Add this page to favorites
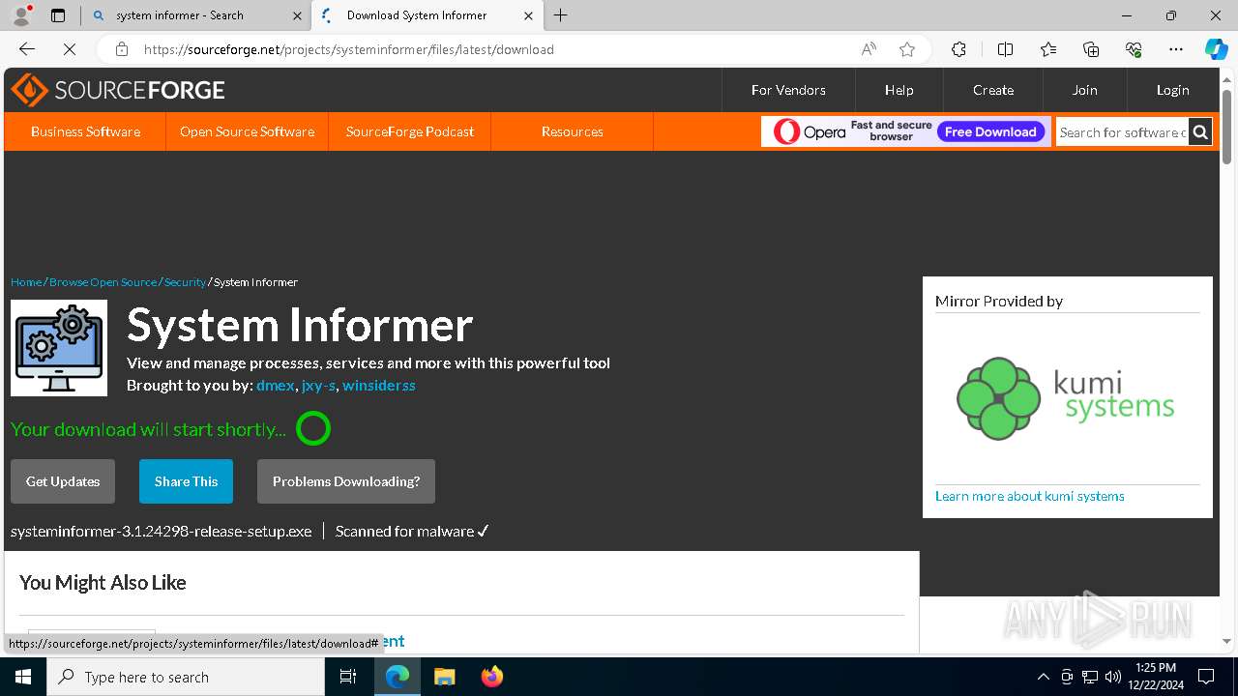1238x696 pixels. (907, 49)
